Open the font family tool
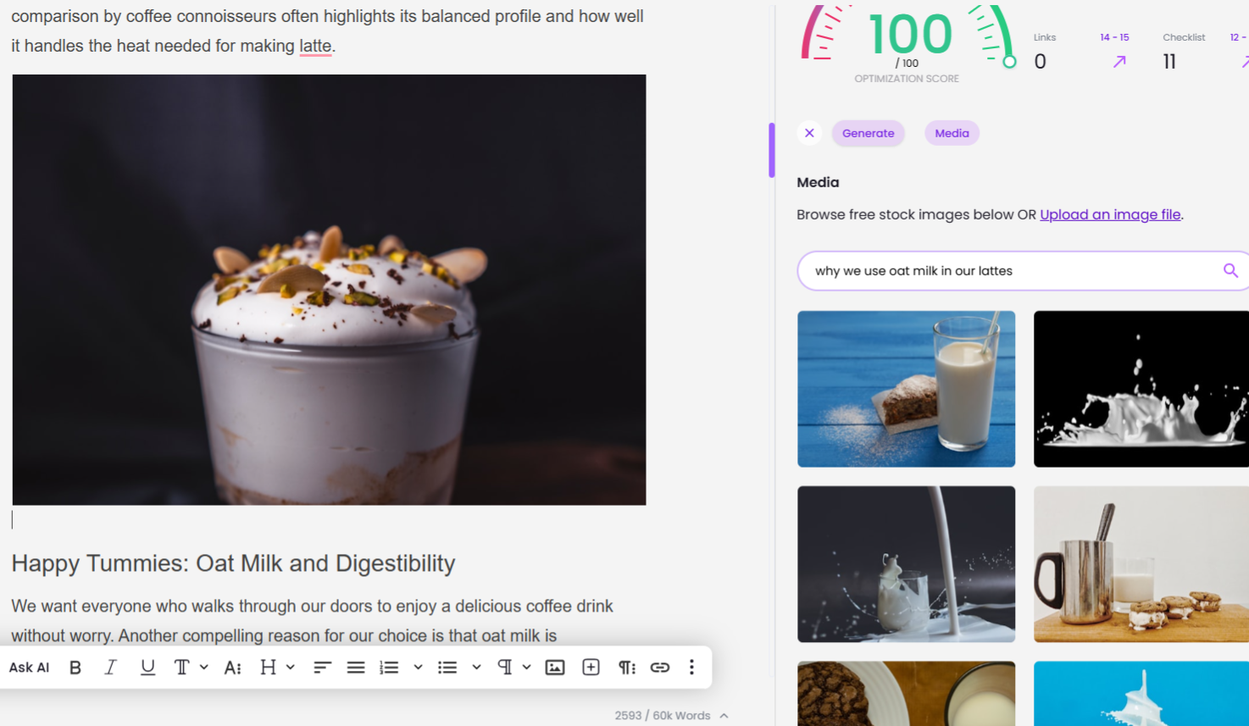 [181, 668]
